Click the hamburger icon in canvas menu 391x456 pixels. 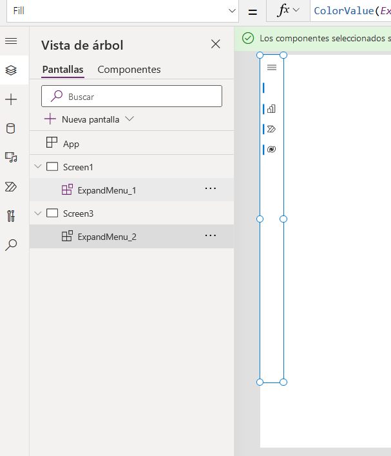272,68
